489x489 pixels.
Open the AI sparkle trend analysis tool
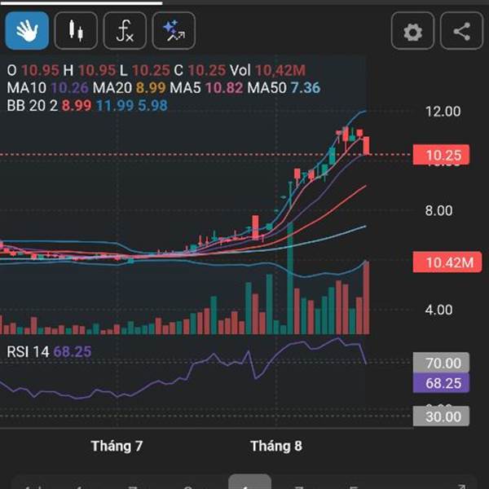pyautogui.click(x=174, y=31)
